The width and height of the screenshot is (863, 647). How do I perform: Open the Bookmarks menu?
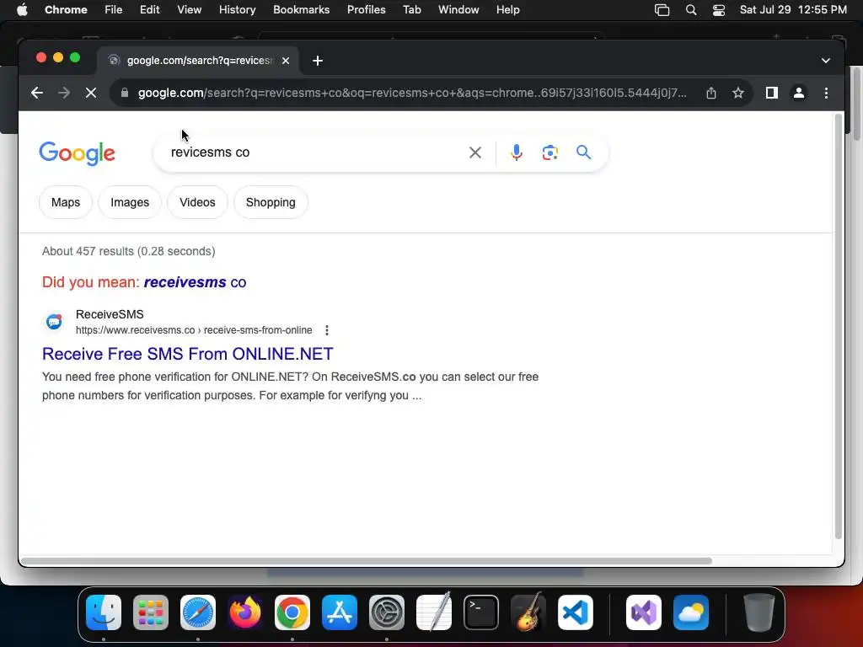(x=301, y=10)
